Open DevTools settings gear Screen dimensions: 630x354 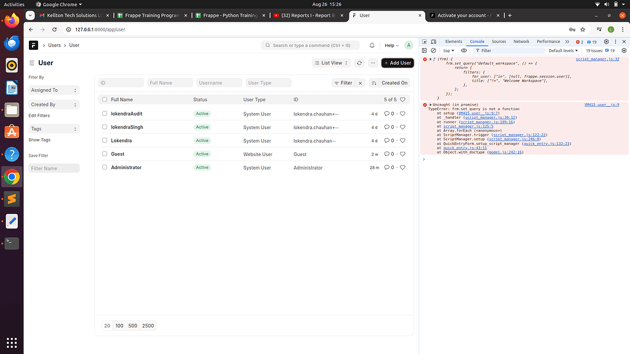click(x=606, y=42)
